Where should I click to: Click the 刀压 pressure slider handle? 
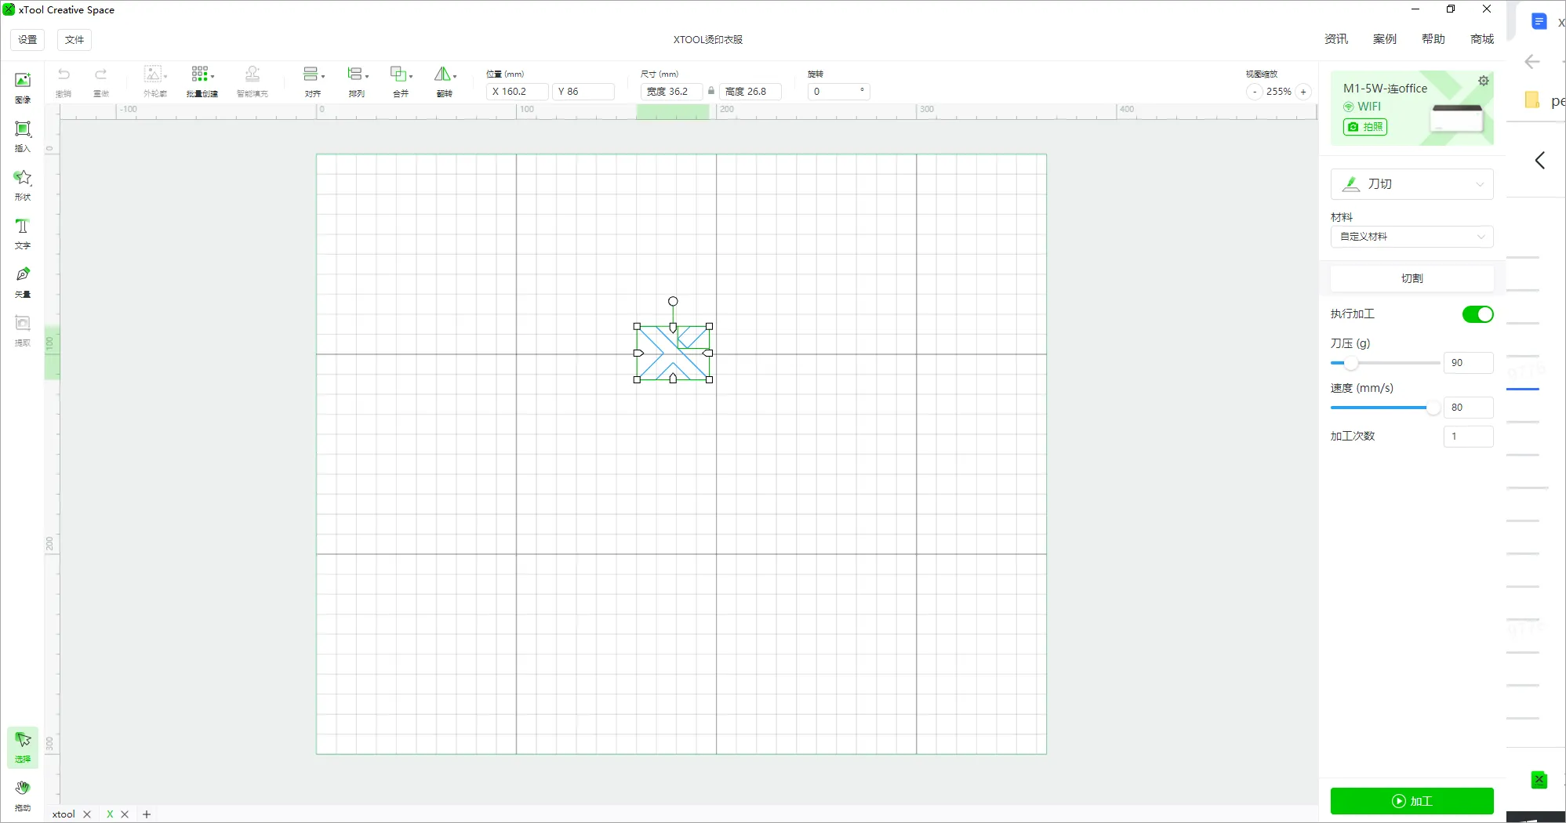coord(1350,363)
